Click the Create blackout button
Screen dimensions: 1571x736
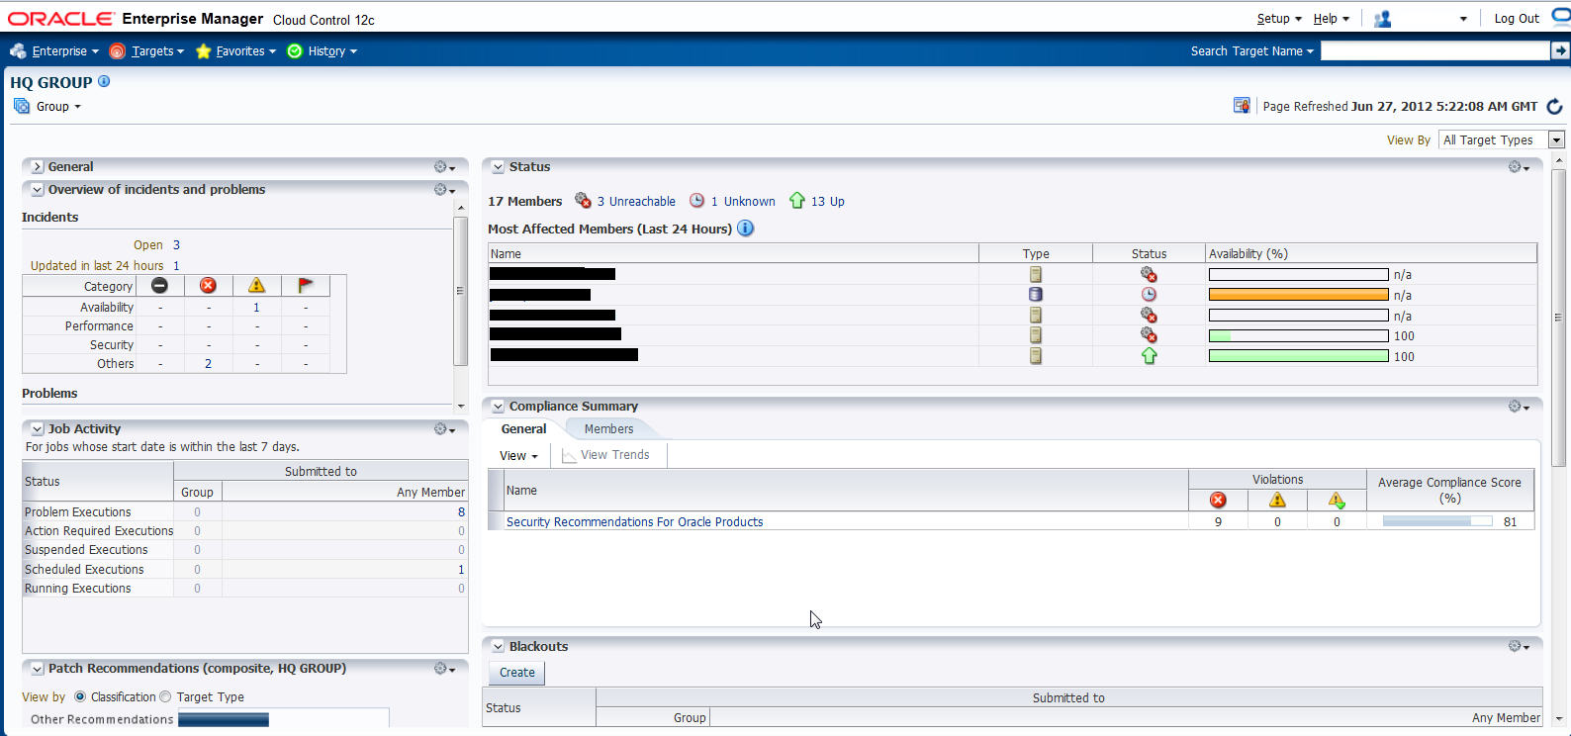[x=516, y=673]
